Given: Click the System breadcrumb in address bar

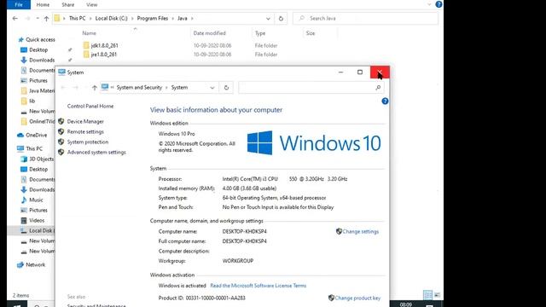Looking at the screenshot, I should click(x=179, y=87).
